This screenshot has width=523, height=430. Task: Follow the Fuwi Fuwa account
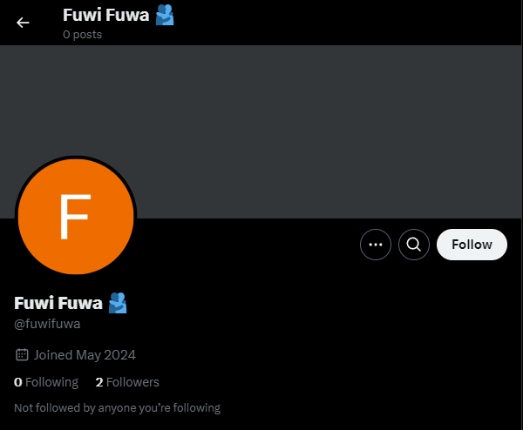(x=472, y=245)
